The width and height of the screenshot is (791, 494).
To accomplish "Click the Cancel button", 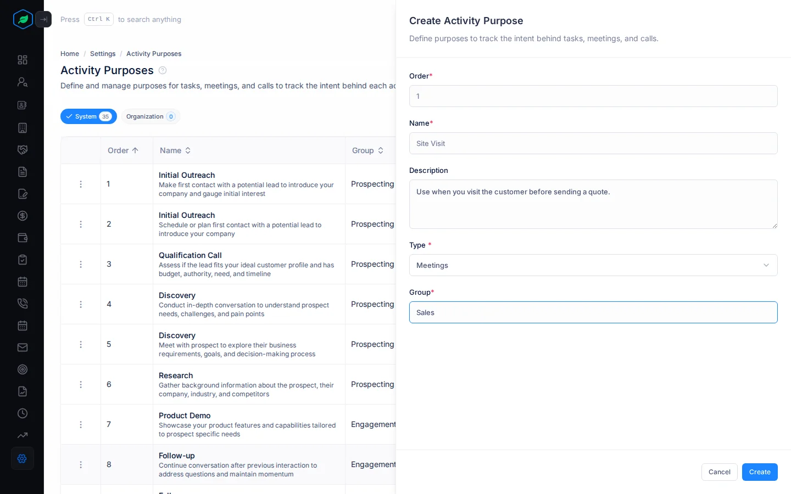I will click(x=719, y=472).
